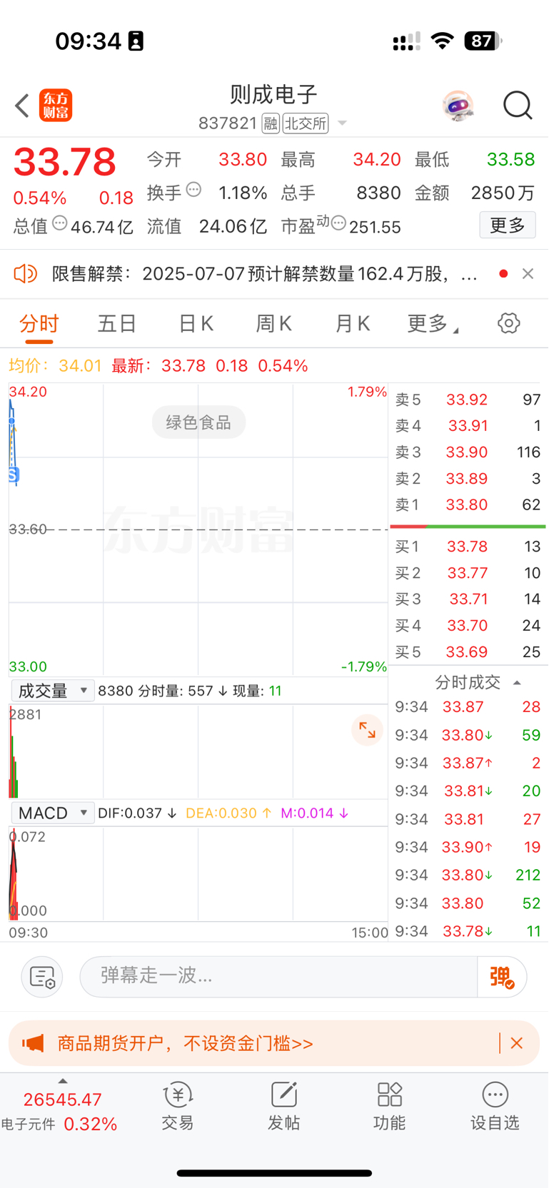The image size is (549, 1188).
Task: Tap trade row 33.87 volume 28
Action: tap(468, 707)
